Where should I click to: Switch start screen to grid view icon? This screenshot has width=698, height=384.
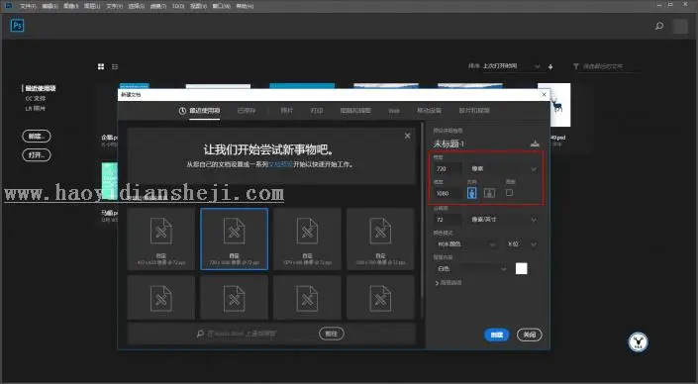(x=101, y=66)
